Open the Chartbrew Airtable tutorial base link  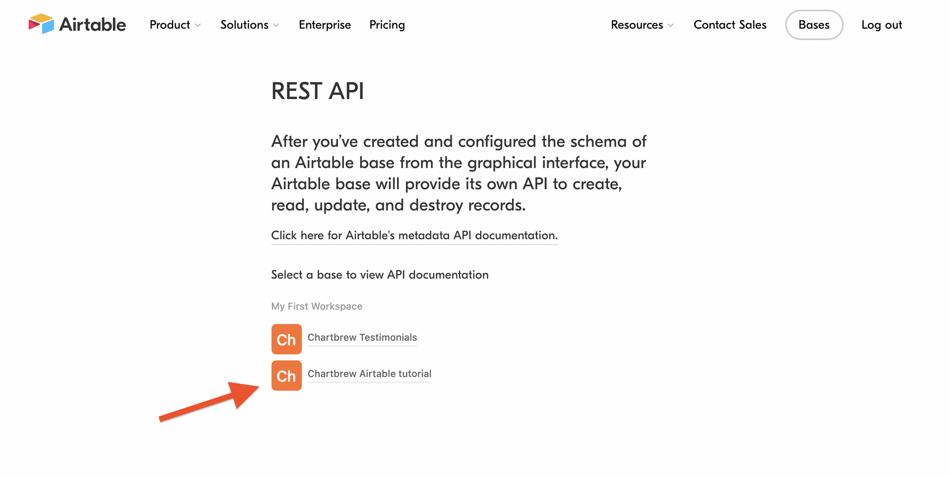(x=369, y=374)
